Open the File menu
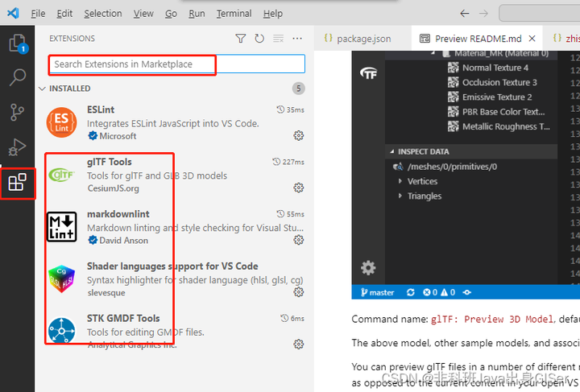Screen dimensions: 580x392 [38, 14]
